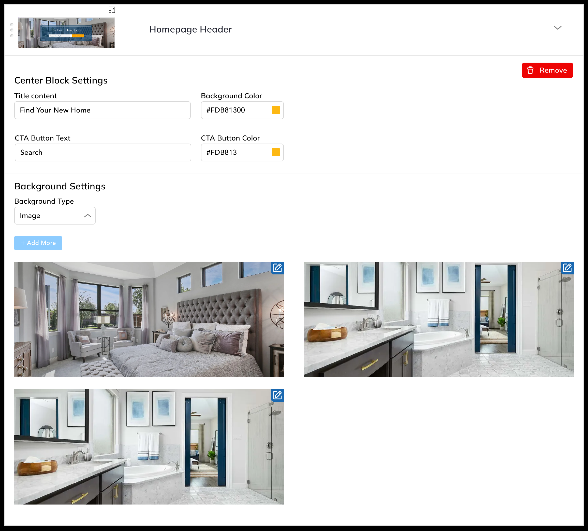Image resolution: width=588 pixels, height=531 pixels.
Task: Edit the bedroom background image
Action: pyautogui.click(x=277, y=268)
